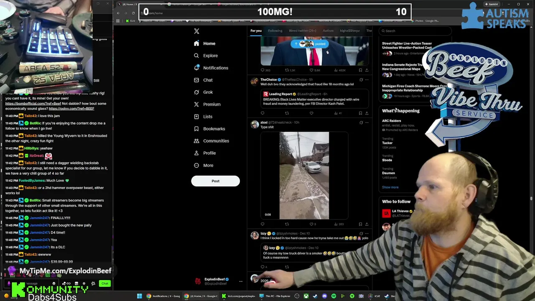Viewport: 535px width, 301px height.
Task: Like TheChoice post
Action: (311, 113)
